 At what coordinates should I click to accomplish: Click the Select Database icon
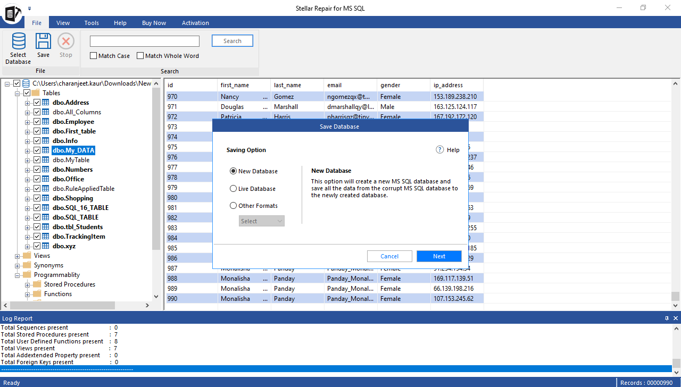[18, 41]
